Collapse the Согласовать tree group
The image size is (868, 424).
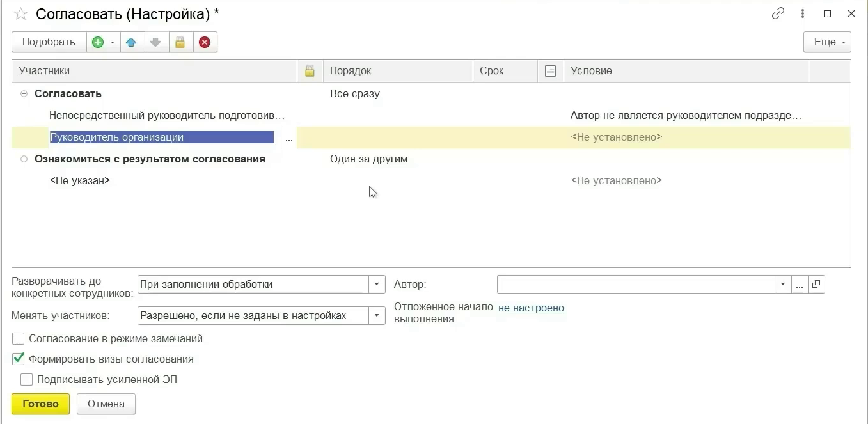click(24, 94)
